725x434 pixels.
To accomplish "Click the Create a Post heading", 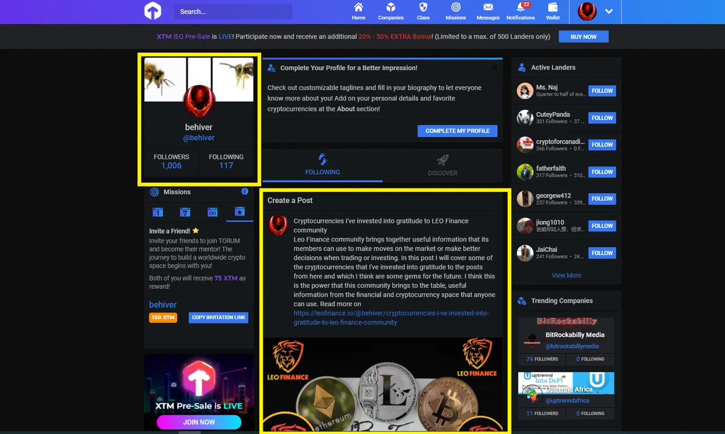I will 290,200.
